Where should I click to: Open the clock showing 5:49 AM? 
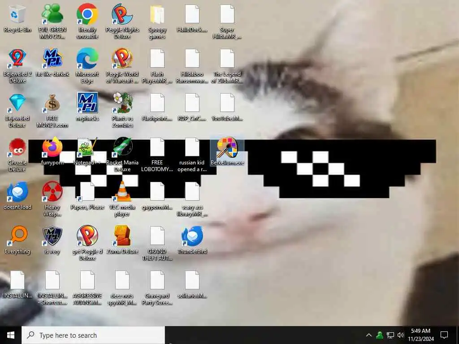point(420,335)
